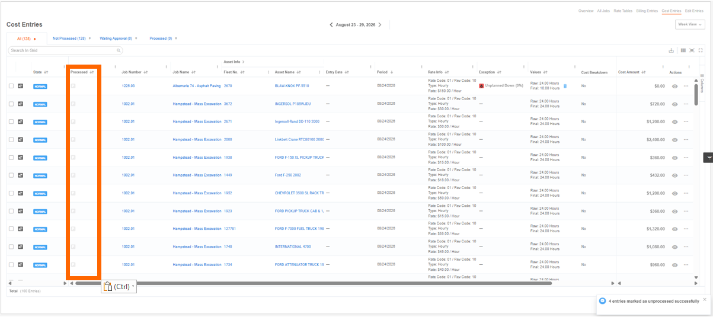Expand the Asset Info column group
The image size is (713, 317).
[x=244, y=62]
